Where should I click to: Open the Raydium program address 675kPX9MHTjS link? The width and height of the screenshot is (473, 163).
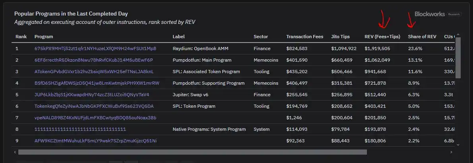pos(95,49)
